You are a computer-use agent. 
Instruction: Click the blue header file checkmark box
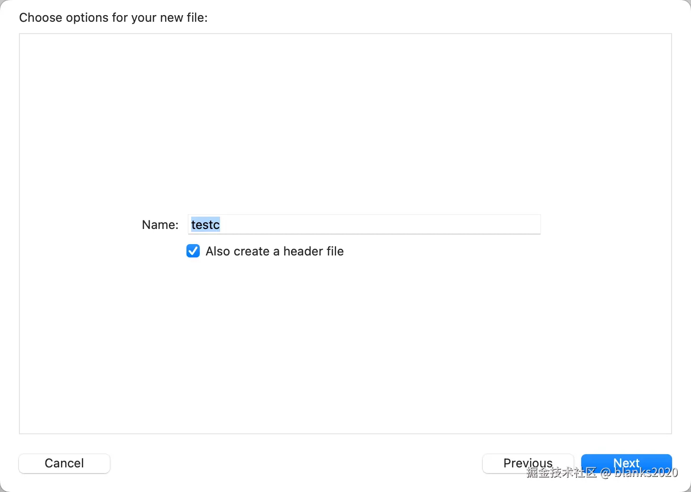[x=193, y=251]
